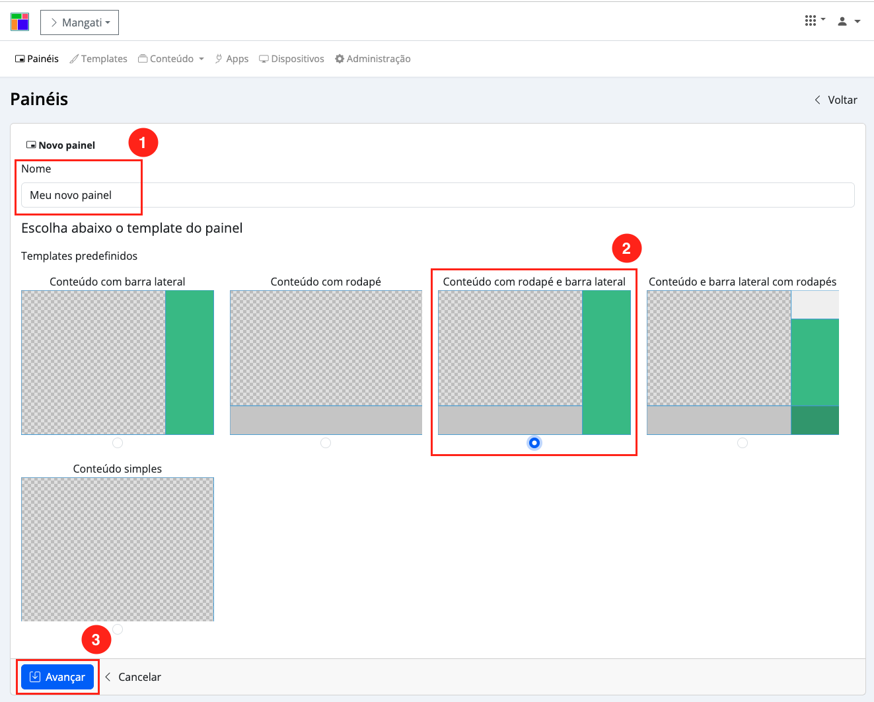Click the Administração gear icon
Viewport: 874px width, 702px height.
340,59
